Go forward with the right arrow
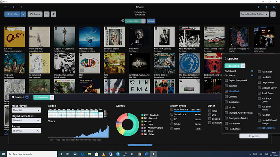The height and width of the screenshot is (157, 280). (x=22, y=7)
